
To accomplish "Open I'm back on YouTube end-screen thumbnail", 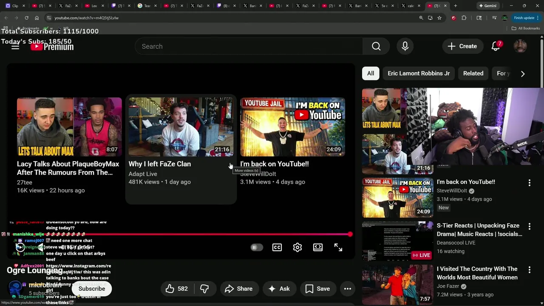I will (292, 127).
